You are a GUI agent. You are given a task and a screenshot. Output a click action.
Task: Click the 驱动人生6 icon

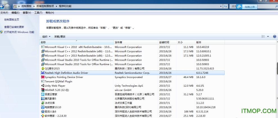pos(42,112)
